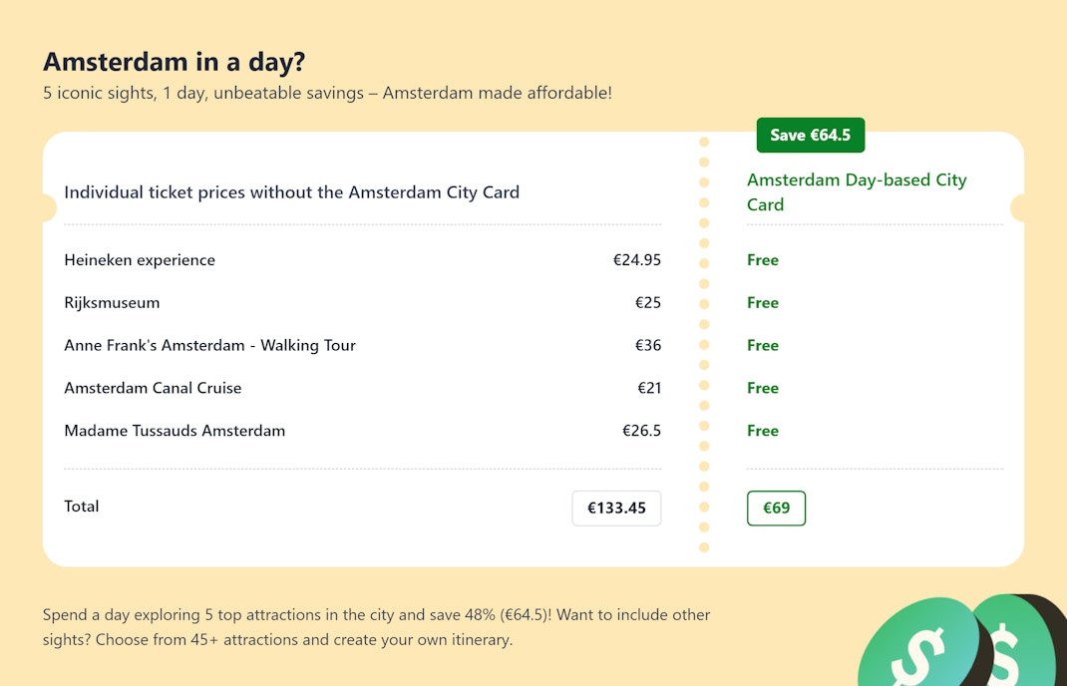Image resolution: width=1067 pixels, height=686 pixels.
Task: Click the €21 canal cruise price
Action: click(x=649, y=389)
